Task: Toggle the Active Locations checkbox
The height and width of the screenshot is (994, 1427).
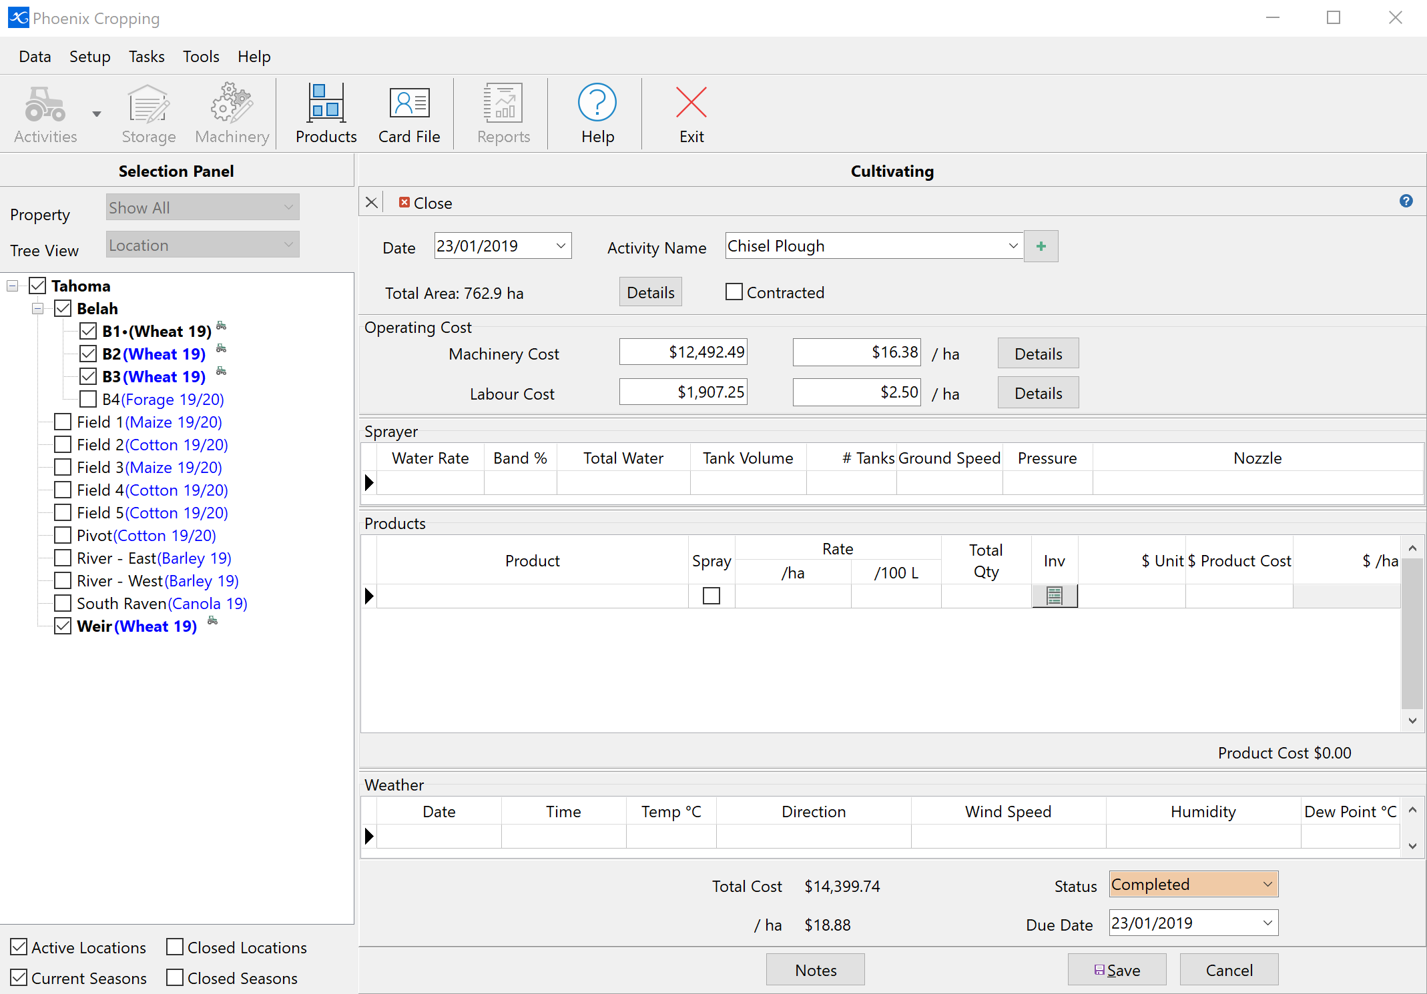Action: point(19,947)
